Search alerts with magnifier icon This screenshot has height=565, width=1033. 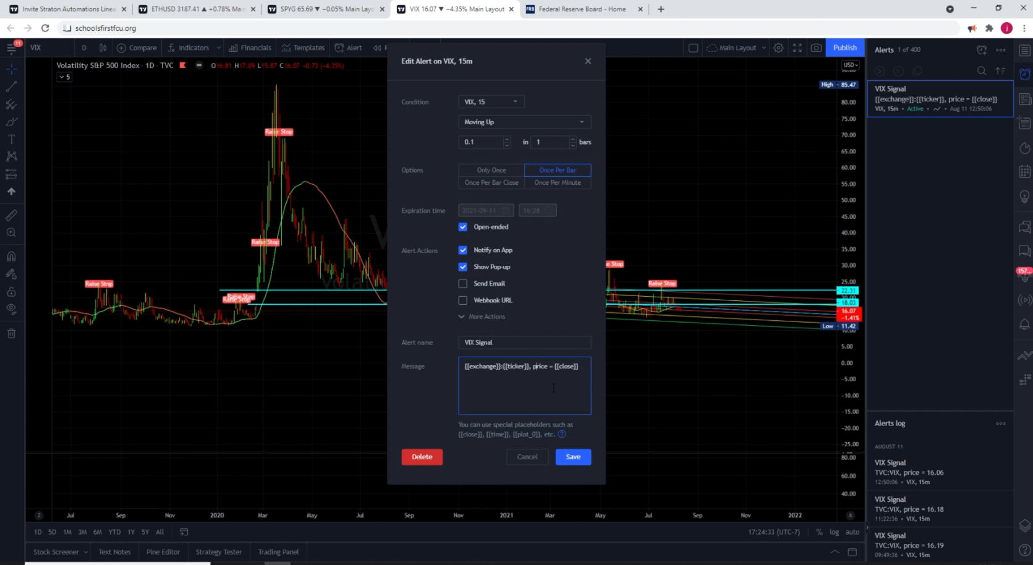pos(981,71)
